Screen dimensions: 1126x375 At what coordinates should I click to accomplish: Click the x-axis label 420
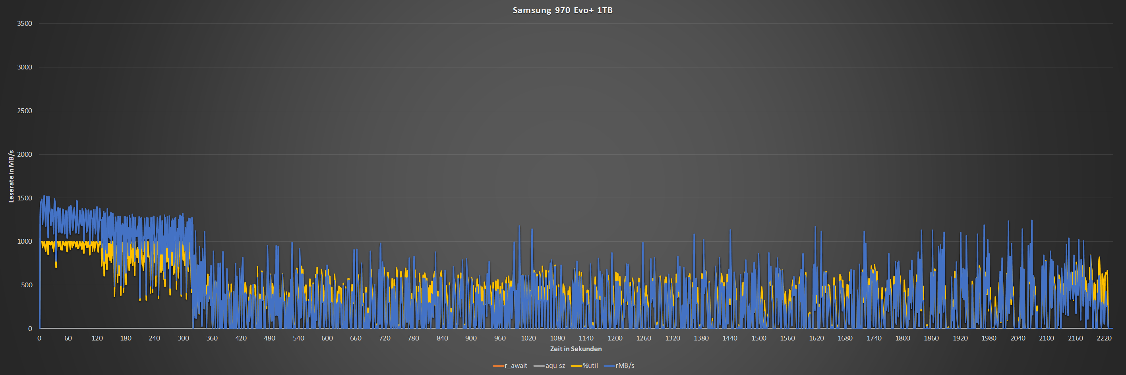241,338
